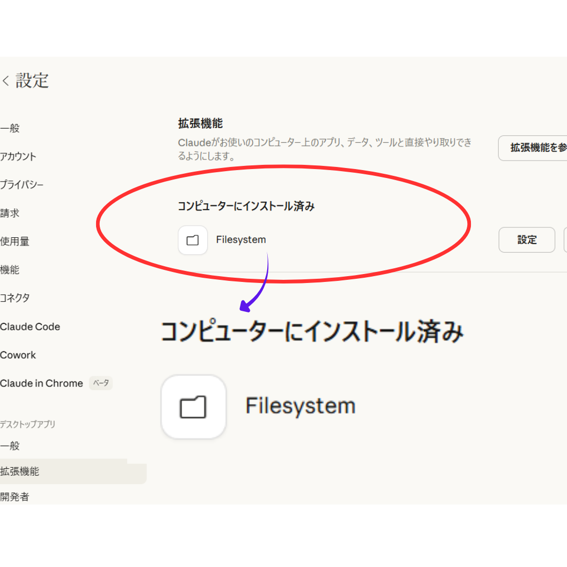Switch to the コネクタ section
The image size is (567, 567).
tap(15, 298)
